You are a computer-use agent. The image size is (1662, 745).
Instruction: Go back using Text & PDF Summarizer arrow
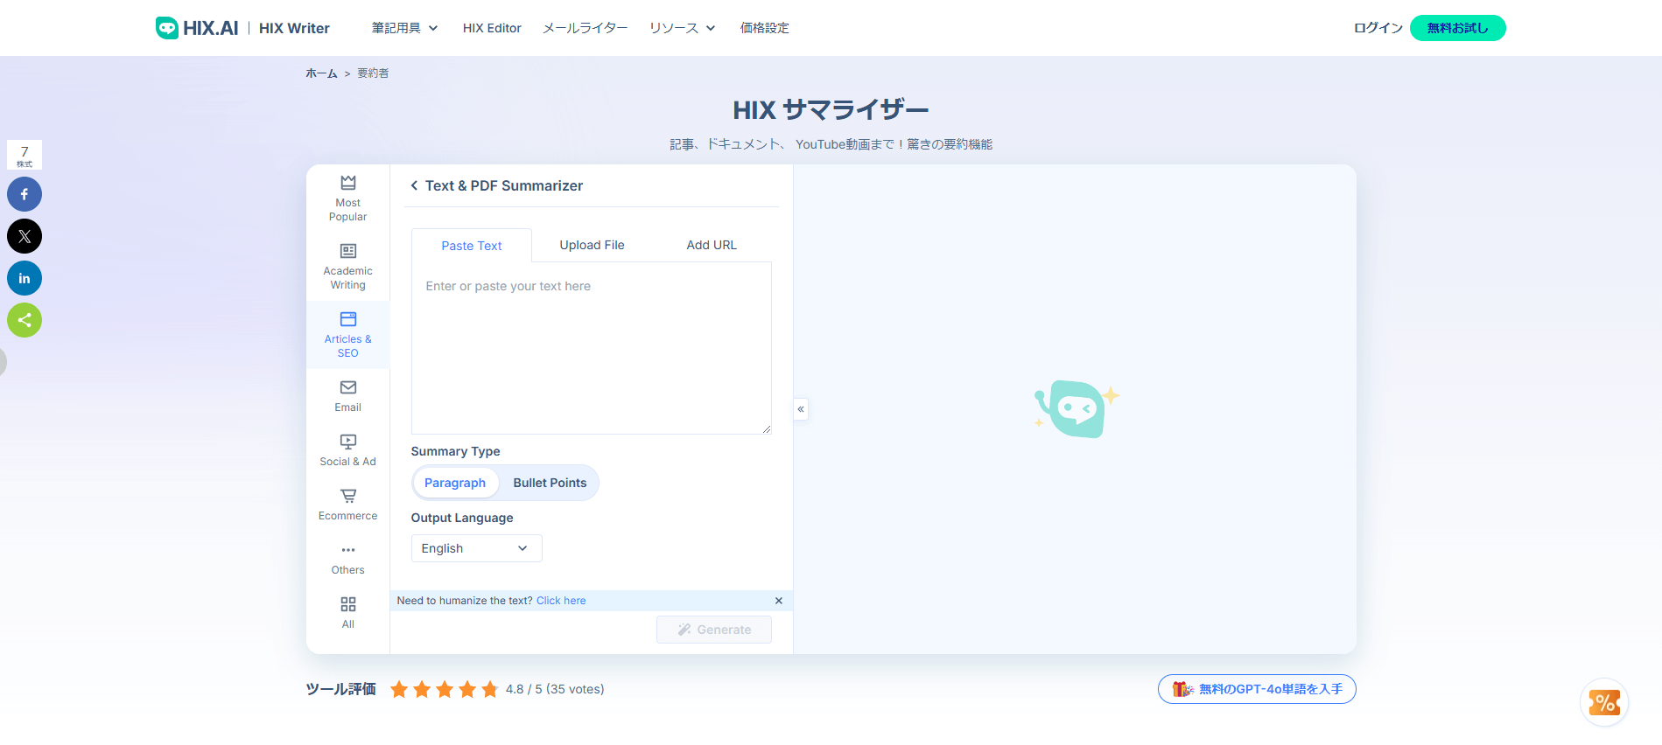[x=414, y=185]
